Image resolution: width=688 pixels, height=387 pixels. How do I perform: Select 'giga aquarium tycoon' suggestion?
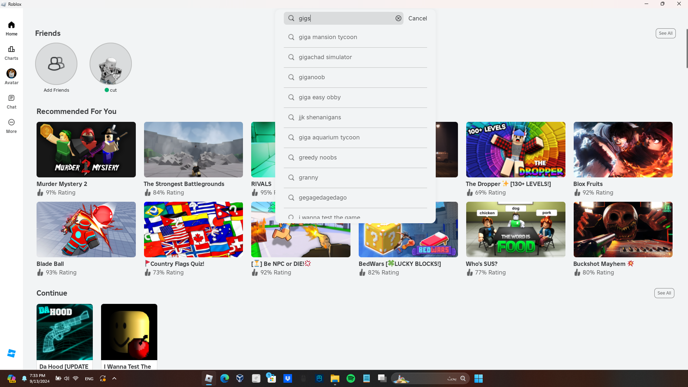point(355,138)
